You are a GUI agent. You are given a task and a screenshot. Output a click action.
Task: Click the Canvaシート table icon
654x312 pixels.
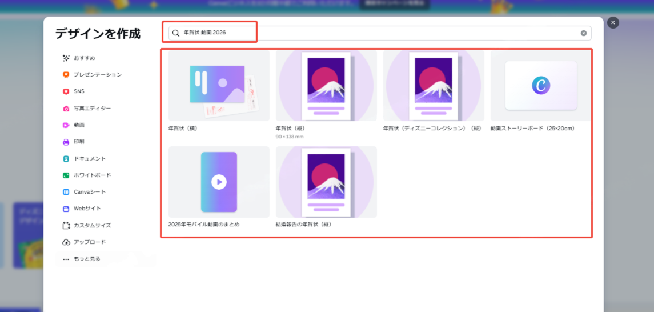click(x=66, y=192)
